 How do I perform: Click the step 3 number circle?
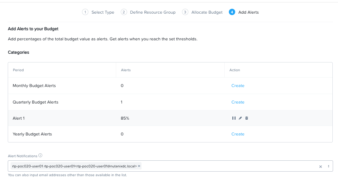(x=185, y=12)
